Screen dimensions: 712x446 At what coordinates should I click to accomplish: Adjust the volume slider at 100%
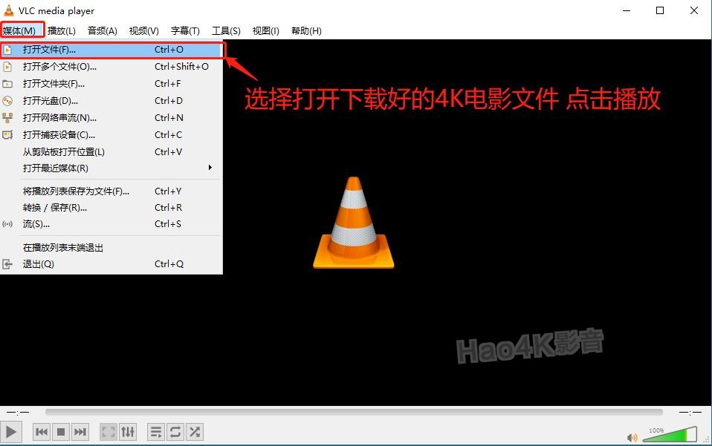(670, 434)
